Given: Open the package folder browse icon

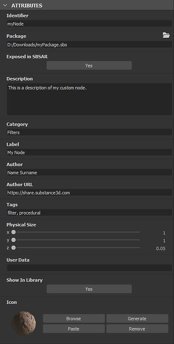Looking at the screenshot, I should [x=166, y=35].
